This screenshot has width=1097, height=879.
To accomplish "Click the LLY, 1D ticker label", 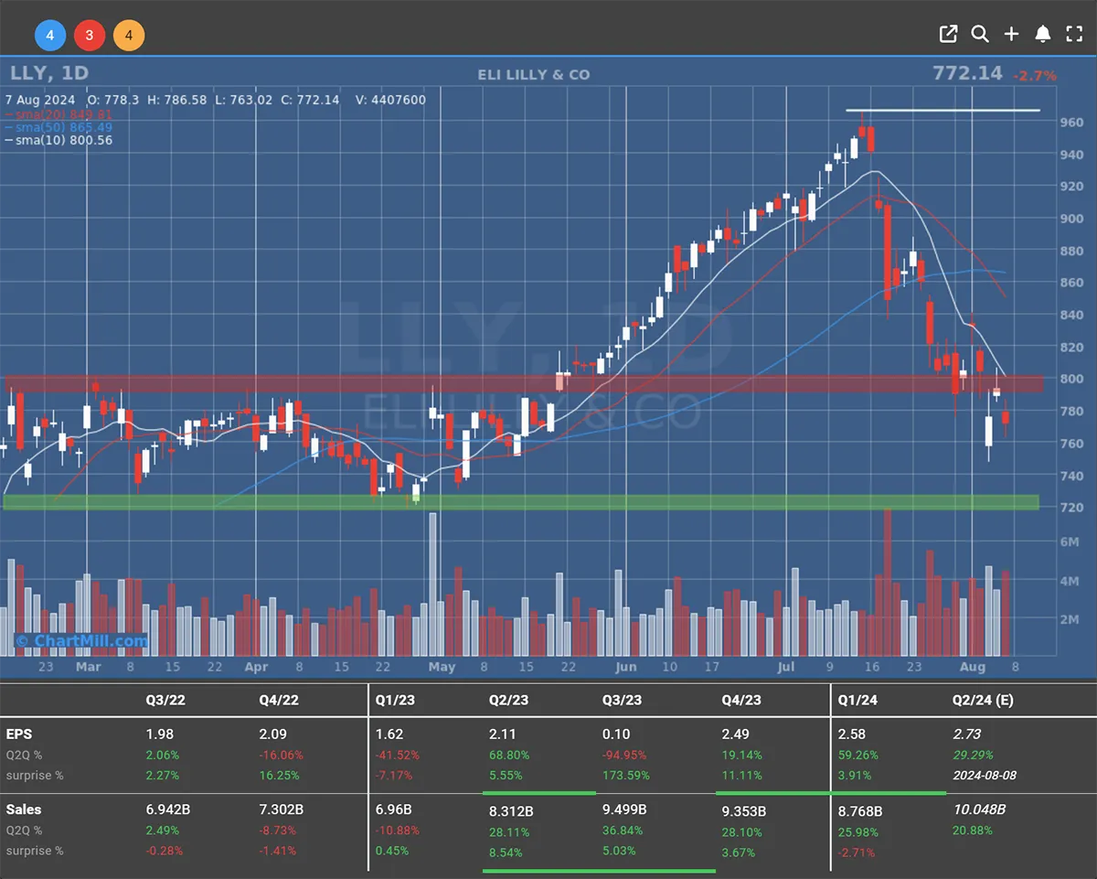I will pyautogui.click(x=49, y=74).
